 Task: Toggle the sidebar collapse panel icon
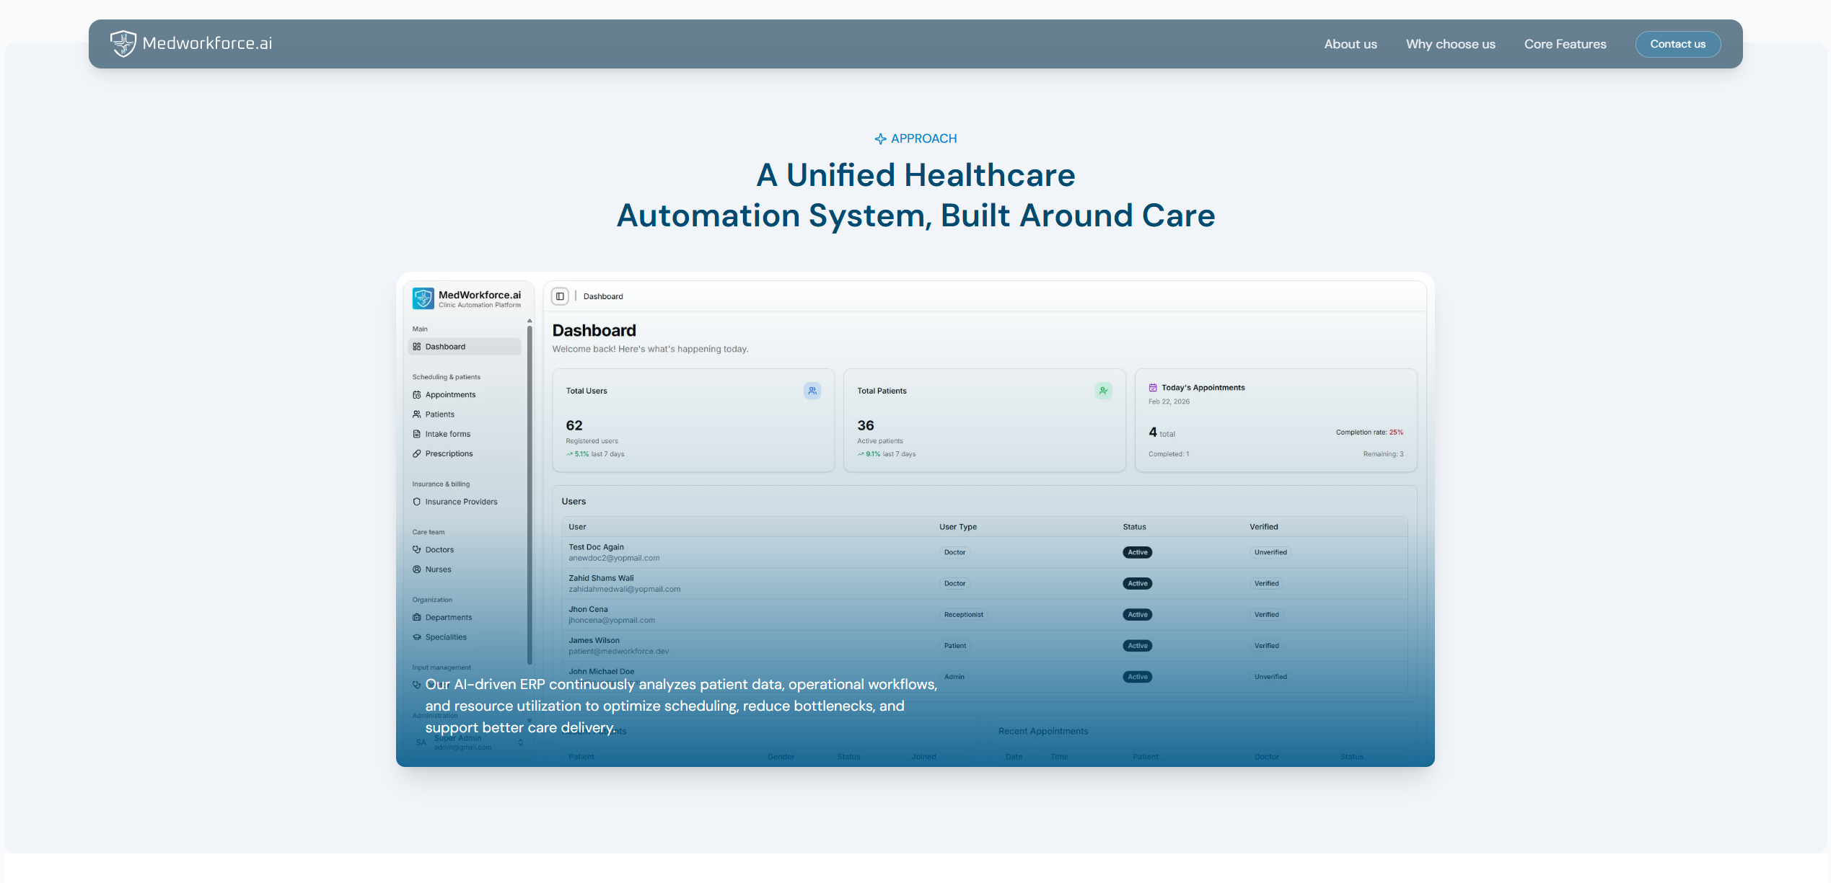560,296
